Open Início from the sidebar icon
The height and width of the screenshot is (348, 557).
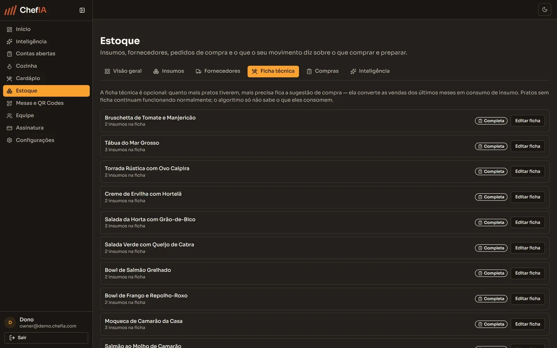tap(9, 30)
